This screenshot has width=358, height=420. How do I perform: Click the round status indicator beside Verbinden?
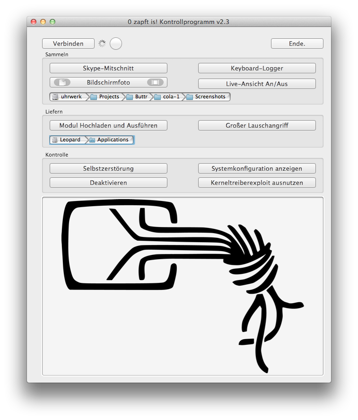(116, 44)
